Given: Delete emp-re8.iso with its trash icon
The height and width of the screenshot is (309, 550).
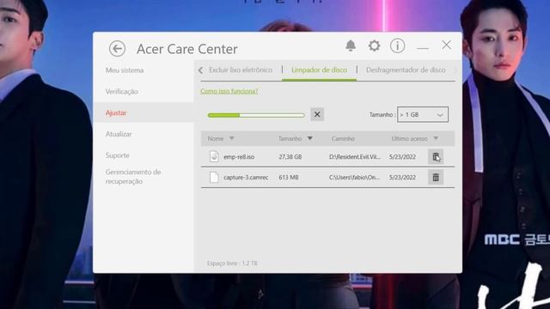Looking at the screenshot, I should [x=436, y=156].
